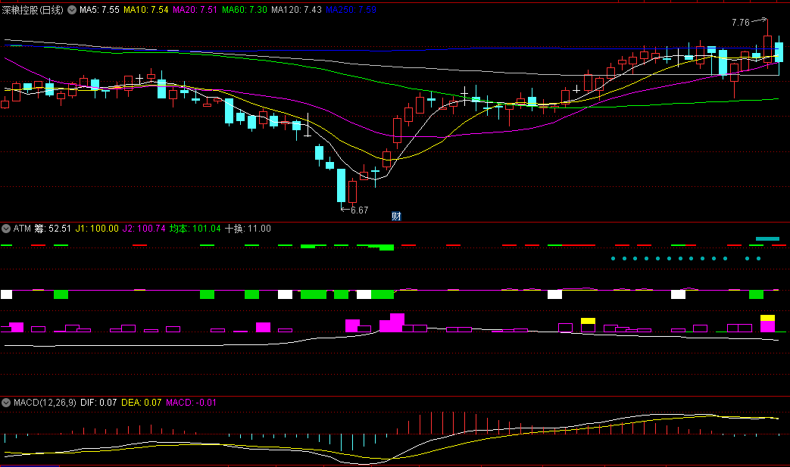Click the 财 financial marker icon
790x467 pixels.
[396, 216]
